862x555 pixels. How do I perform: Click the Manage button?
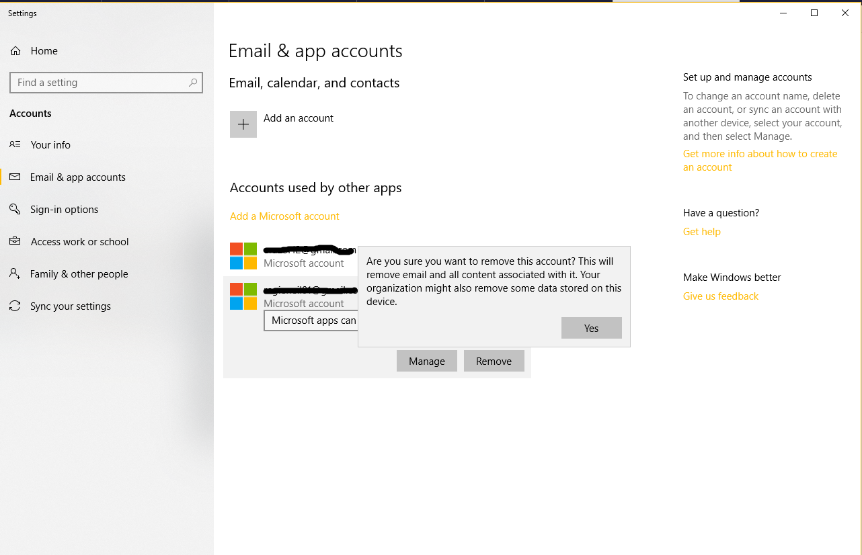(x=427, y=361)
